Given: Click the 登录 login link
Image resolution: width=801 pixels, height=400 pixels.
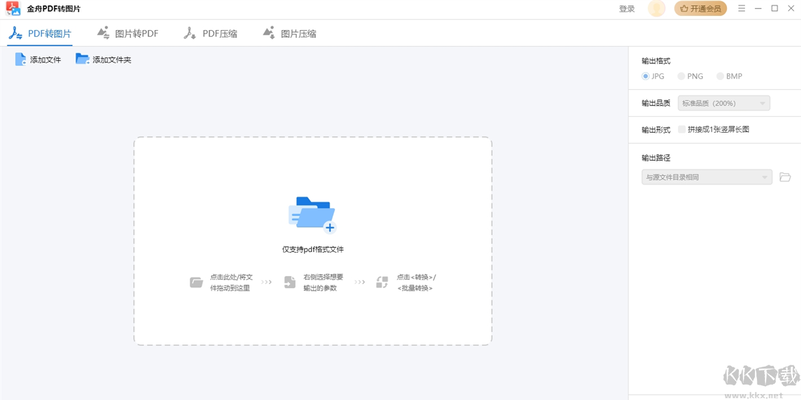Looking at the screenshot, I should pos(626,9).
